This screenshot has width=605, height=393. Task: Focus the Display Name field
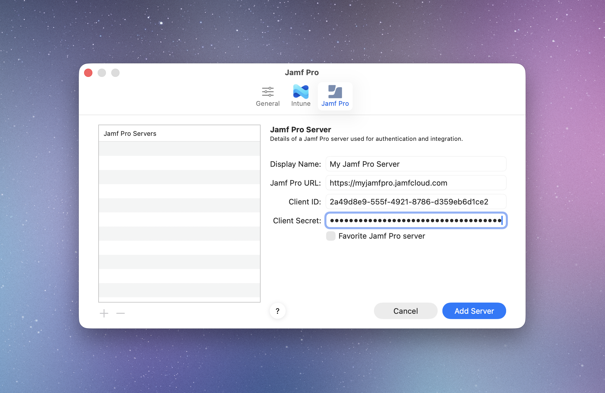416,164
